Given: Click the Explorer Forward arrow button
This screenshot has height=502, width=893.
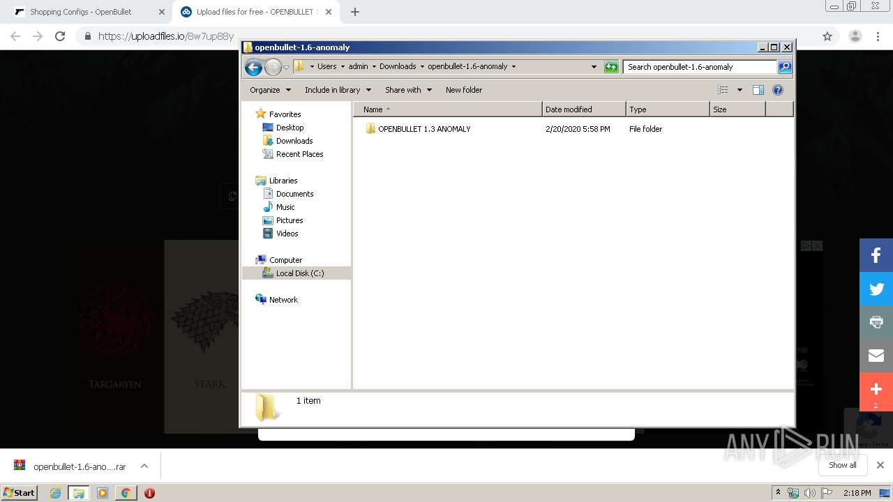Looking at the screenshot, I should tap(273, 67).
